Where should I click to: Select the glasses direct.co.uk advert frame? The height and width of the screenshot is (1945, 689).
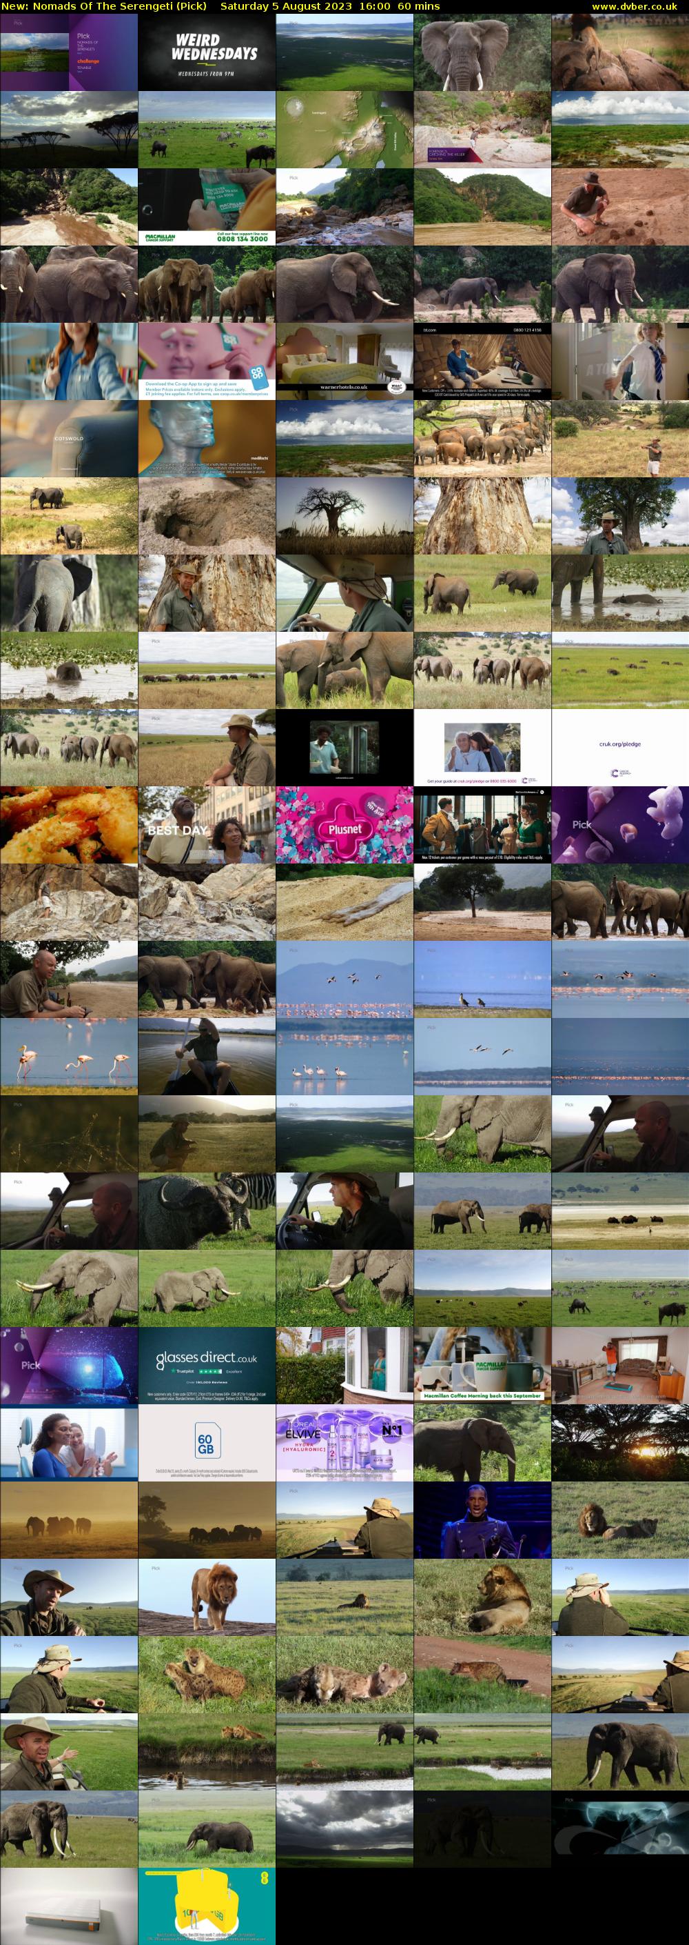[x=207, y=1365]
